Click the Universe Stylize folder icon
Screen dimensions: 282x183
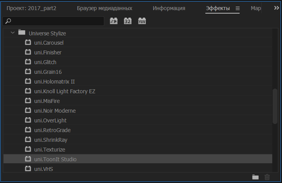(x=22, y=32)
